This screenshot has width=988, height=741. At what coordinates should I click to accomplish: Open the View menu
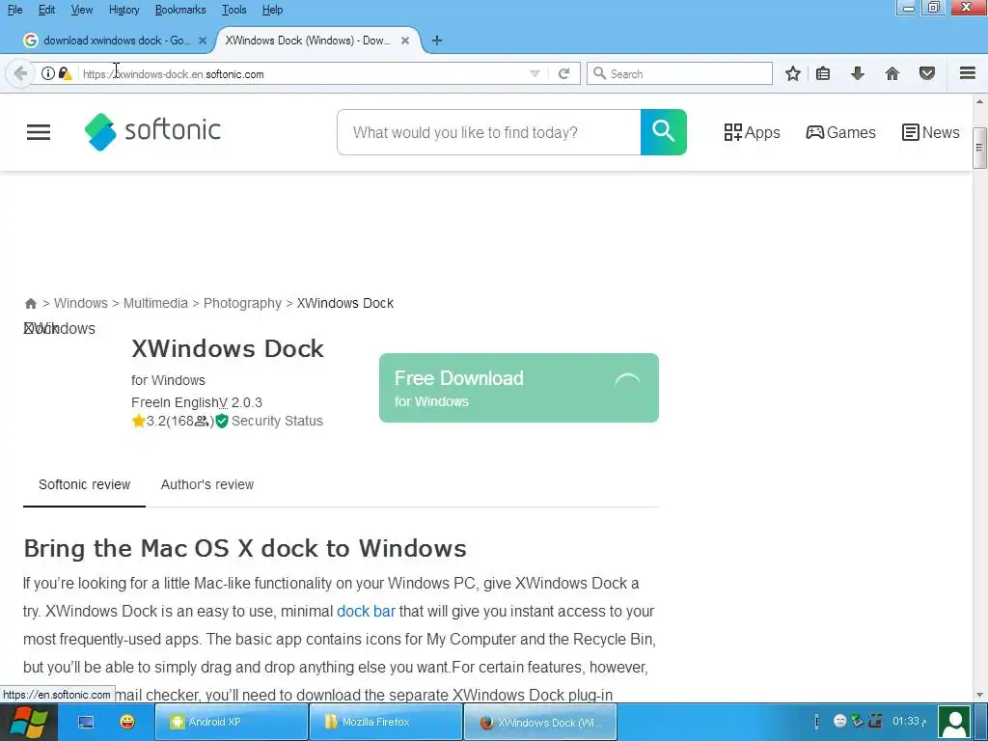click(x=81, y=10)
